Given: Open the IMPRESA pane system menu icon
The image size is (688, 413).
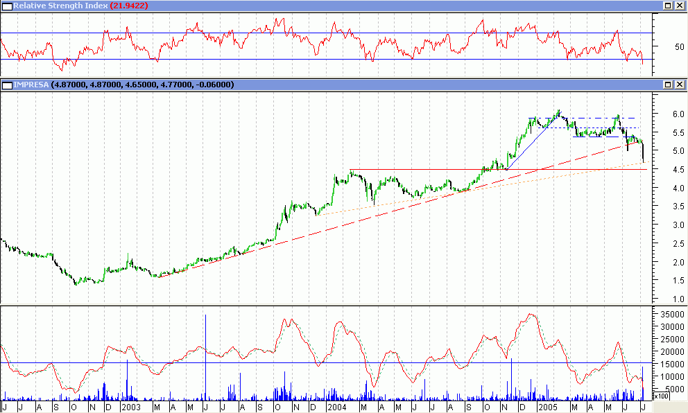Looking at the screenshot, I should 7,85.
